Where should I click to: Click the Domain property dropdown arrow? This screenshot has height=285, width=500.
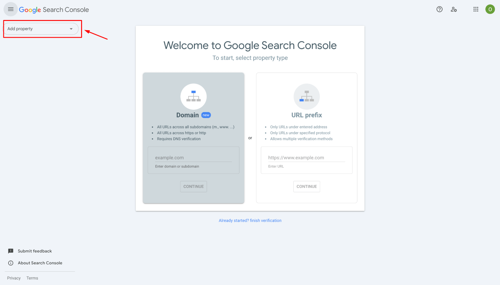[x=71, y=29]
